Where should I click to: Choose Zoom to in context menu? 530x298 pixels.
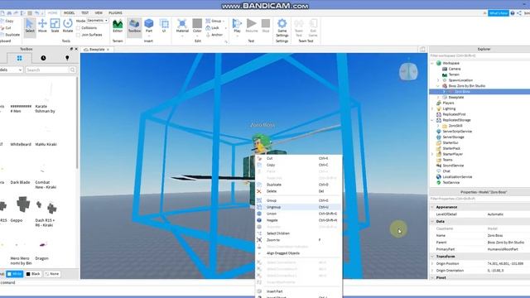(299, 240)
